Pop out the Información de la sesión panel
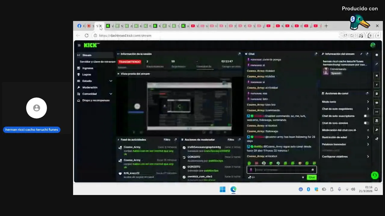 [239, 54]
